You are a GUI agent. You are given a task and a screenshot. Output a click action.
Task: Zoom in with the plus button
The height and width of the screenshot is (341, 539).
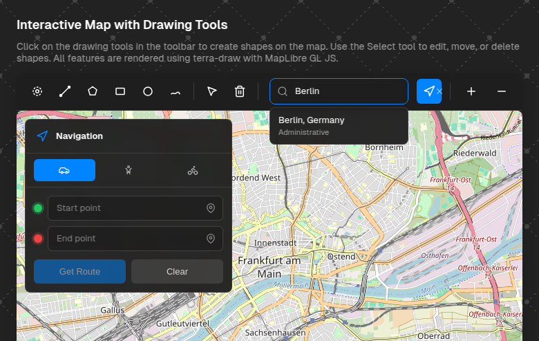pos(471,91)
